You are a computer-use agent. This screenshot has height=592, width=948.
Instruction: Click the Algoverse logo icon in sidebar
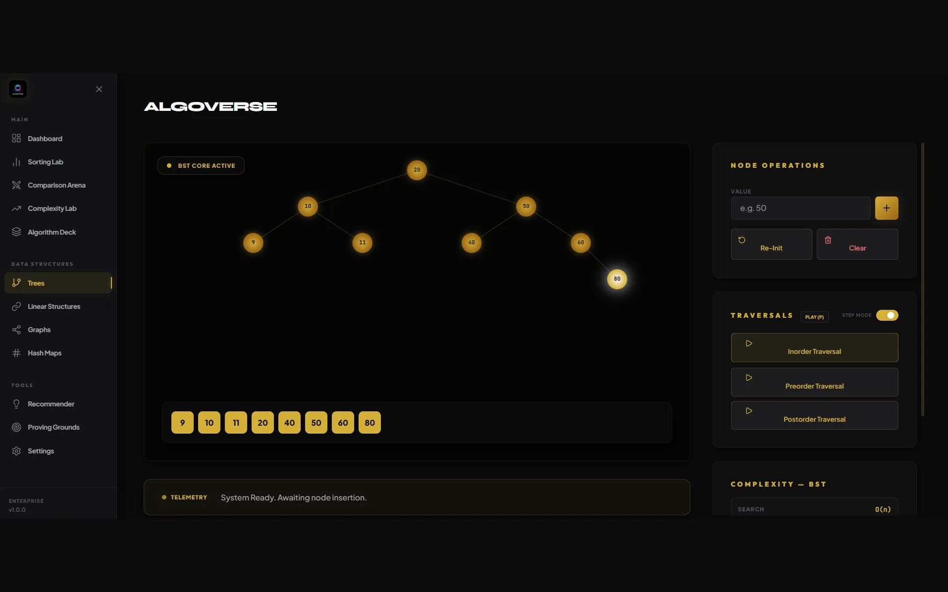[18, 89]
